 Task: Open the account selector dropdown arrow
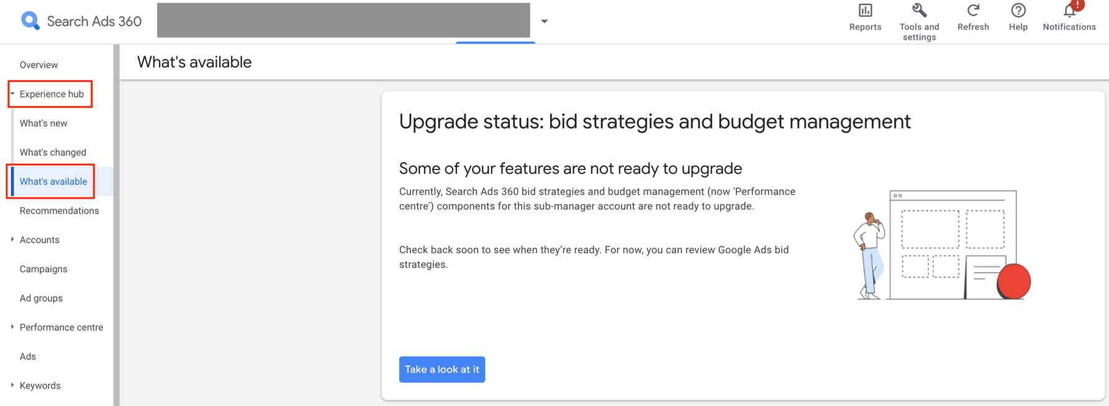pyautogui.click(x=544, y=21)
